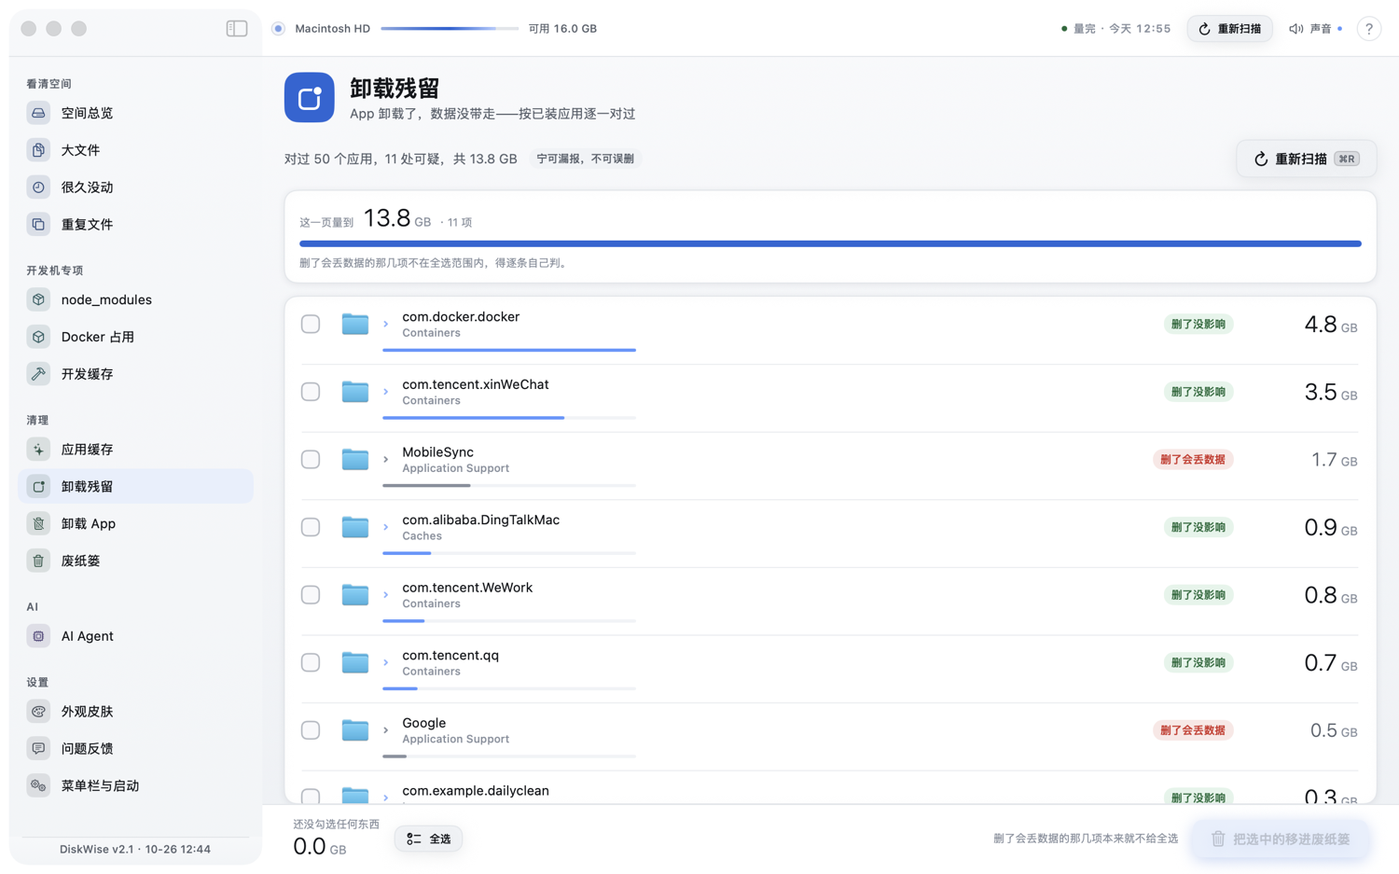
Task: Click the 宁可漏报，不可误删 tag
Action: pyautogui.click(x=585, y=159)
